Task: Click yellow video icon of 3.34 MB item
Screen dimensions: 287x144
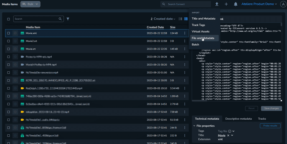Action: tap(22, 88)
